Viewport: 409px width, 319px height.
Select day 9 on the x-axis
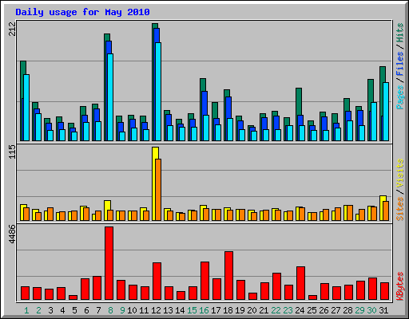pos(122,310)
